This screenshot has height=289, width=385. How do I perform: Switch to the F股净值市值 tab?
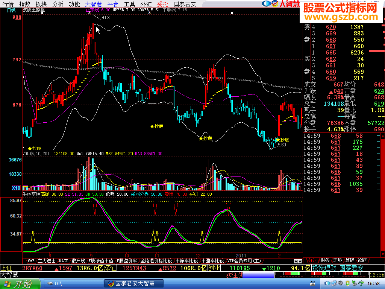pyautogui.click(x=101, y=261)
